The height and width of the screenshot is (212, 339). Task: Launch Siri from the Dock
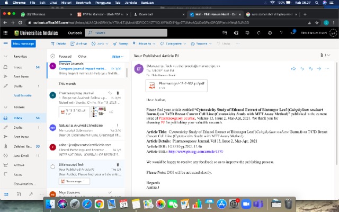click(x=63, y=204)
